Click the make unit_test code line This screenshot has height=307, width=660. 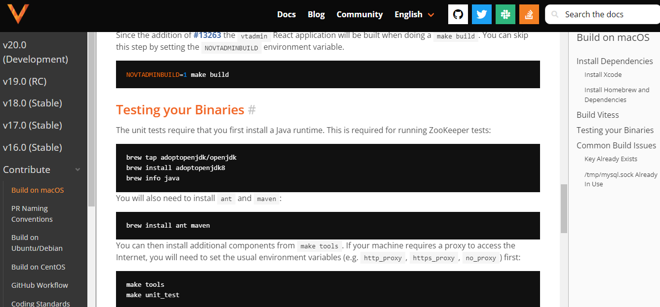pos(153,295)
